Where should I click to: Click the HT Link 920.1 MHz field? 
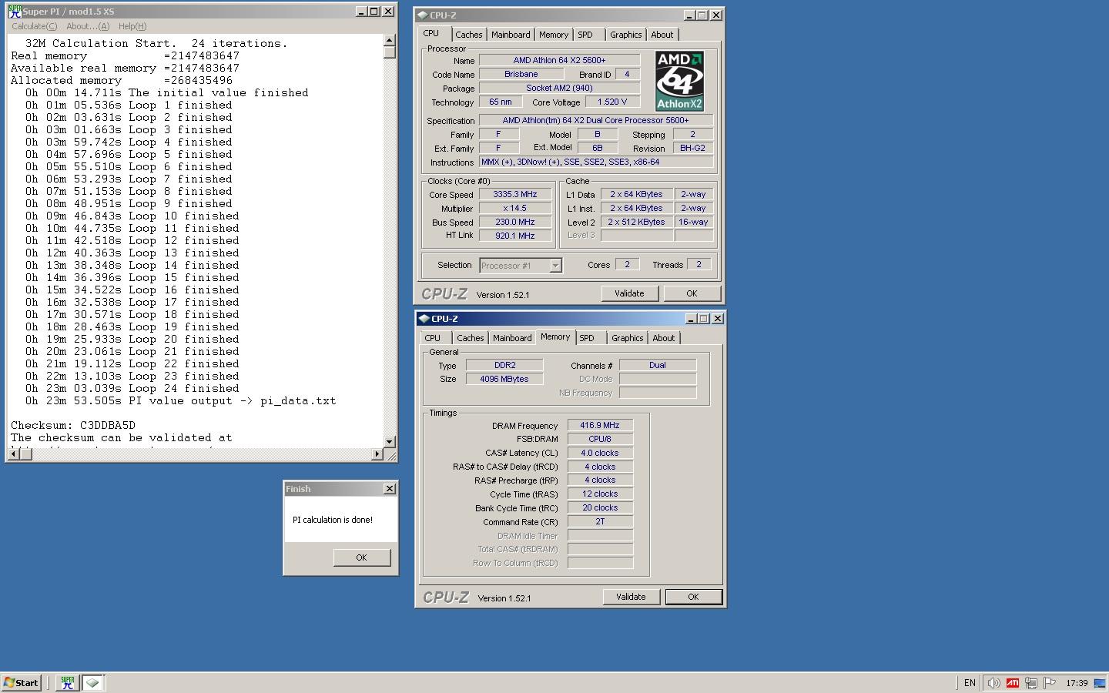pos(515,236)
